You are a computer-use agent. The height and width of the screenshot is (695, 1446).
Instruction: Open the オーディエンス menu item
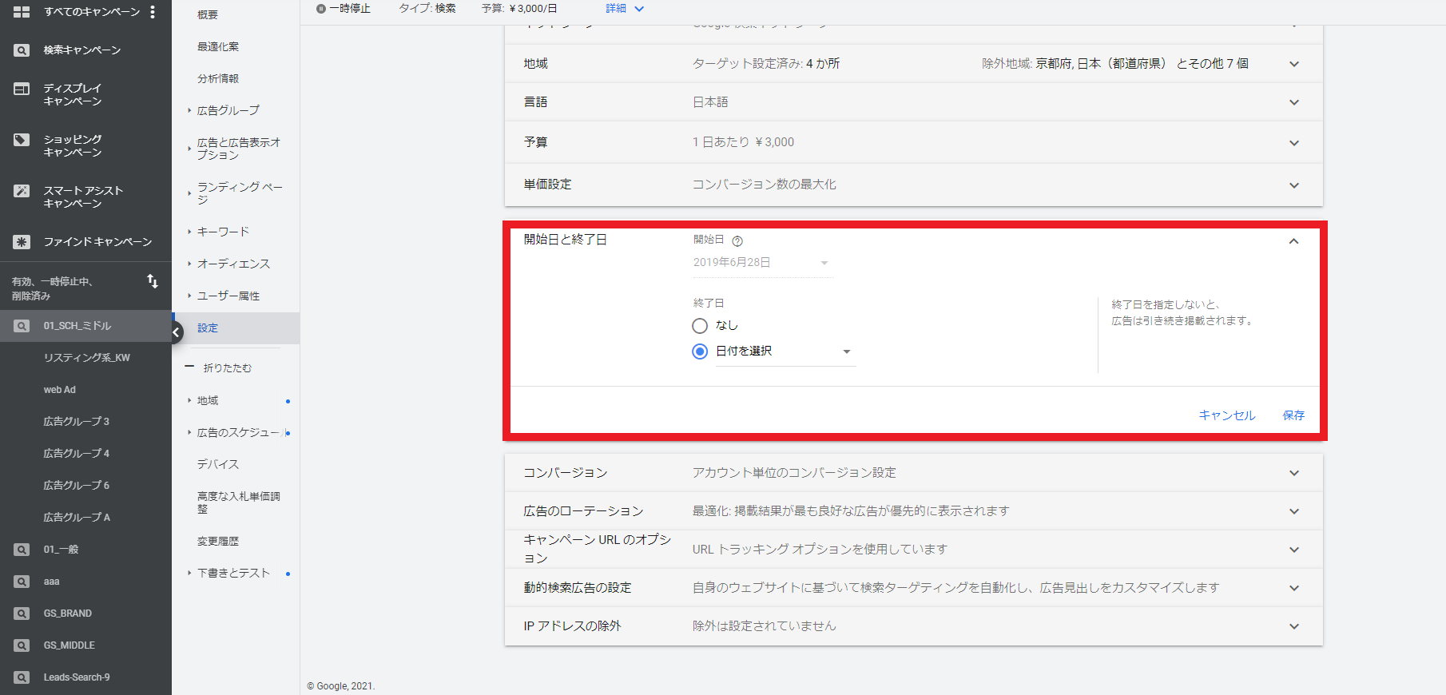tap(236, 264)
